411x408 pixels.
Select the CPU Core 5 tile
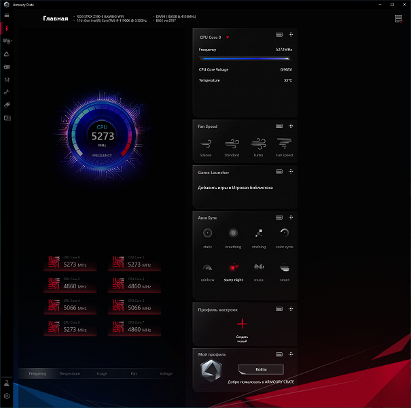coord(135,305)
